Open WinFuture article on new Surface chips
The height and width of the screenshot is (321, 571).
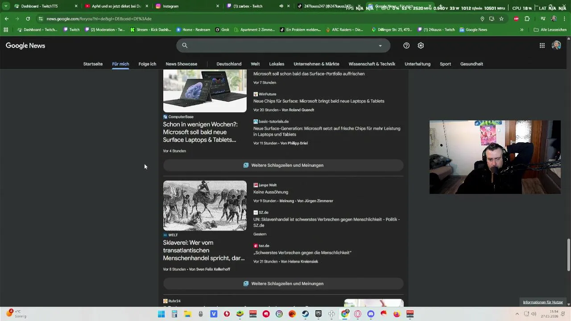[319, 101]
